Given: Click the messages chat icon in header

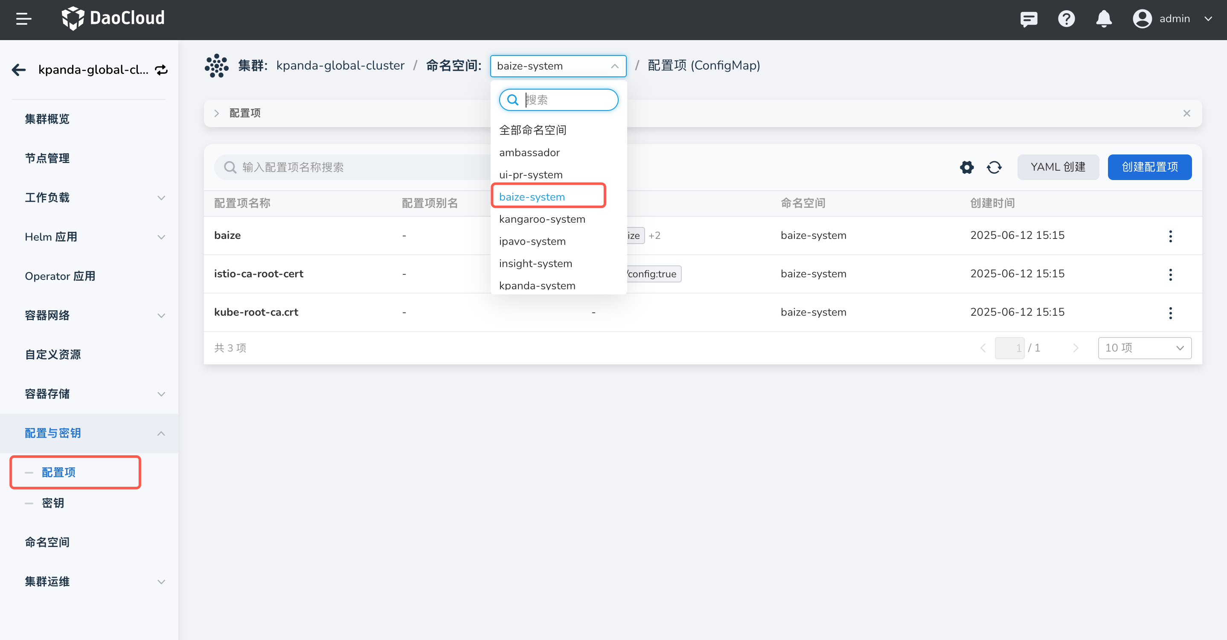Looking at the screenshot, I should 1028,19.
